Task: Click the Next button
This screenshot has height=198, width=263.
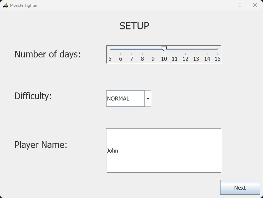Action: point(240,187)
